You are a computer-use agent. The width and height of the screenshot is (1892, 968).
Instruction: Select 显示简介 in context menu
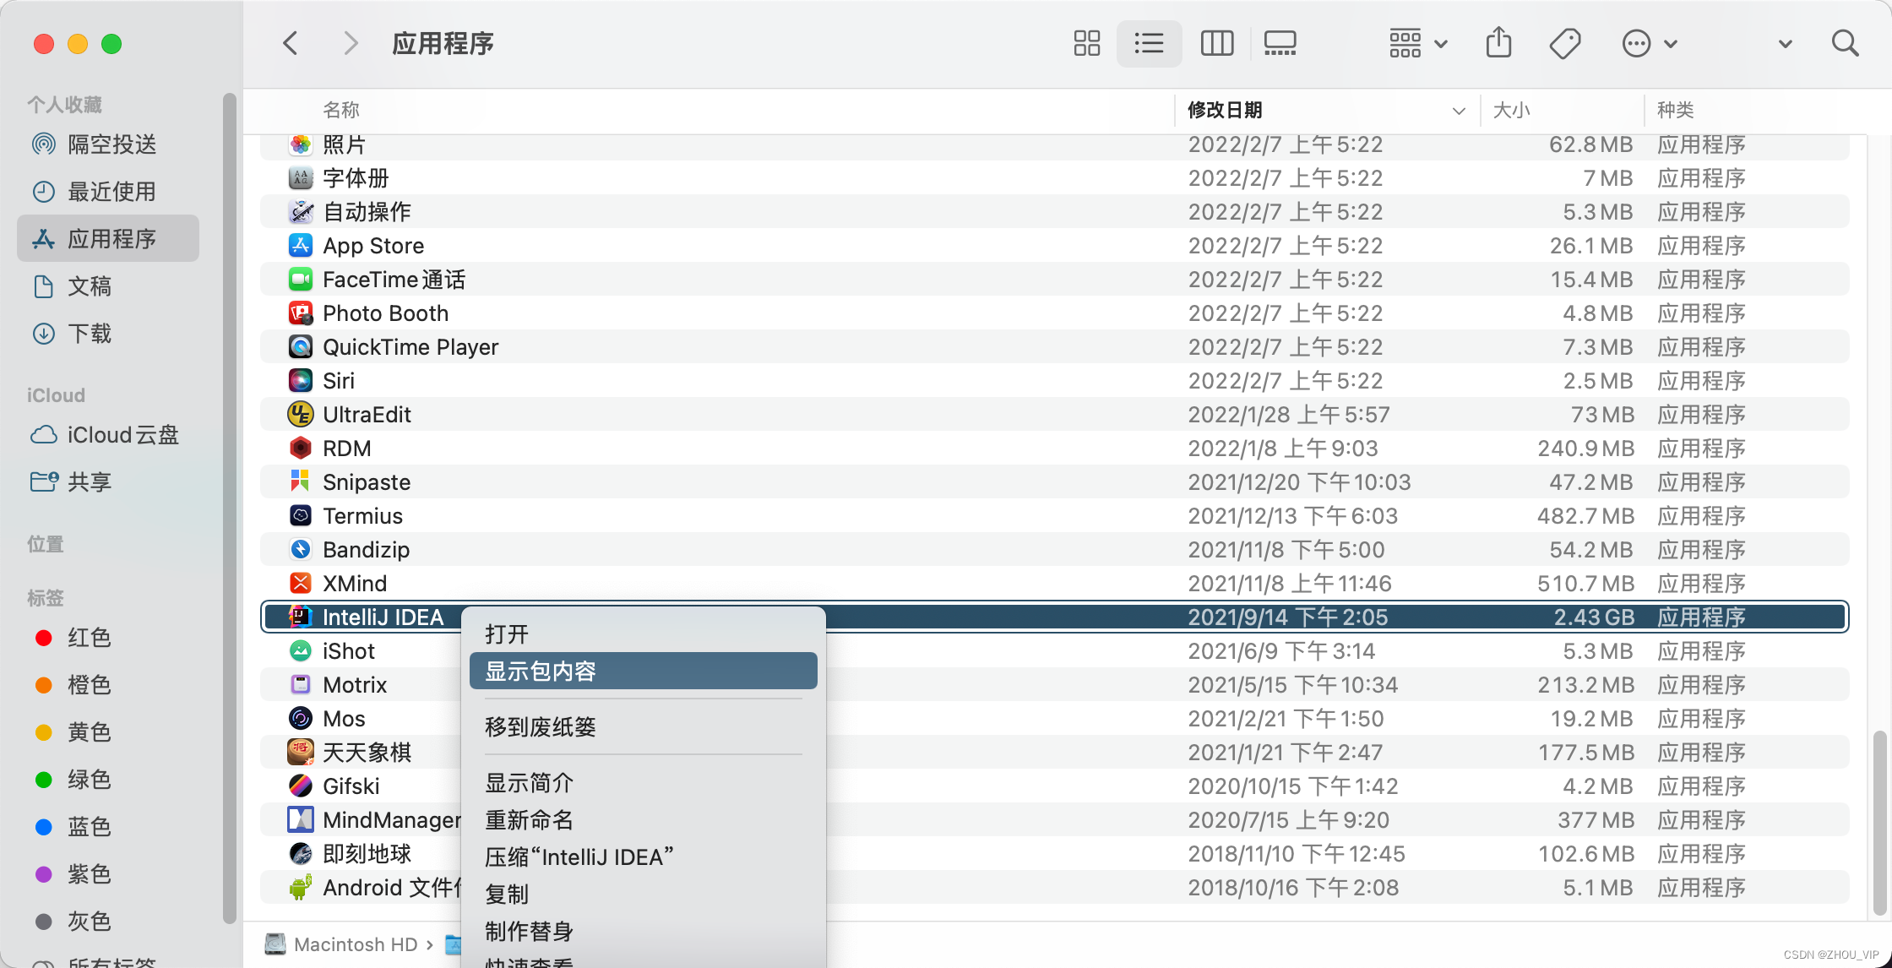coord(529,782)
